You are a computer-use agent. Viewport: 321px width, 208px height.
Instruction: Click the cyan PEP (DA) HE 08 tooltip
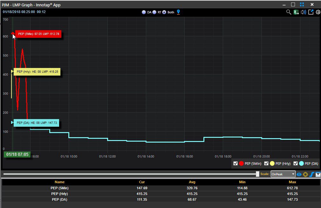[37, 123]
